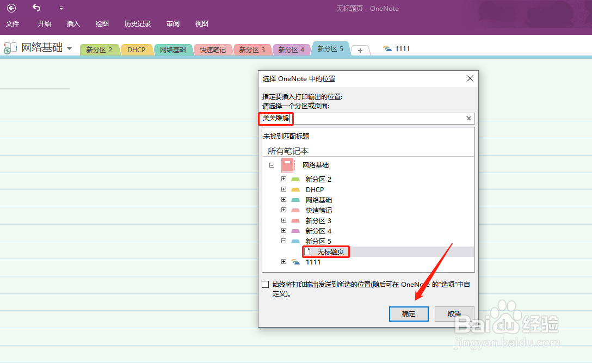Screen dimensions: 592x363
Task: Collapse the 网络基础 notebook tree node
Action: click(272, 165)
